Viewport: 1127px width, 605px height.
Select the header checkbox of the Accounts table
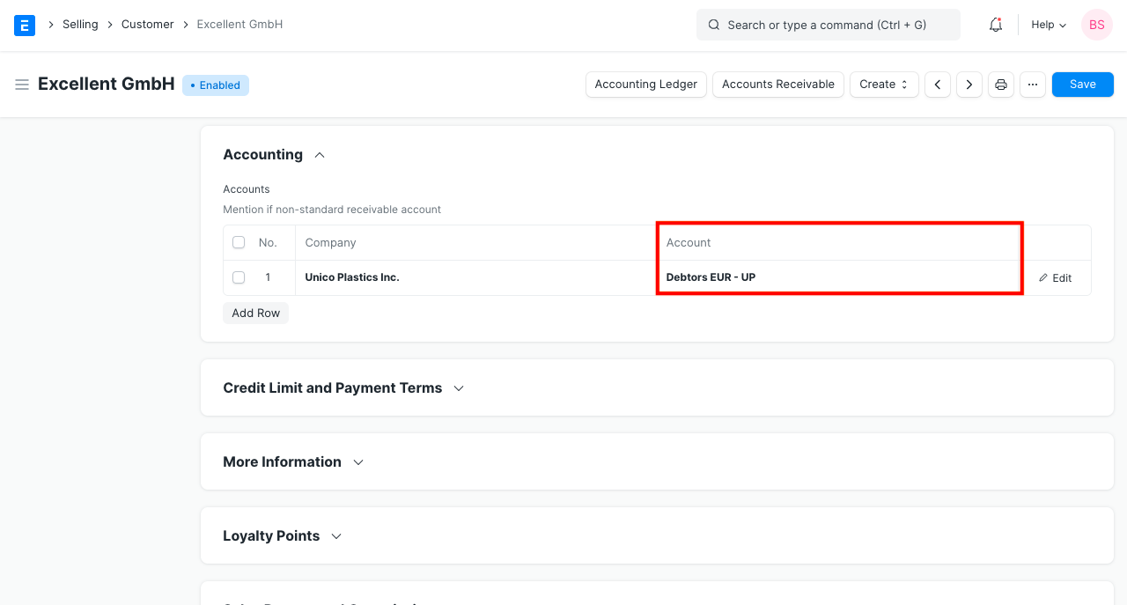[238, 241]
